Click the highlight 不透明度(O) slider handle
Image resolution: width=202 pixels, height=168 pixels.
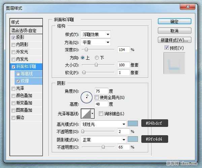click(x=83, y=131)
